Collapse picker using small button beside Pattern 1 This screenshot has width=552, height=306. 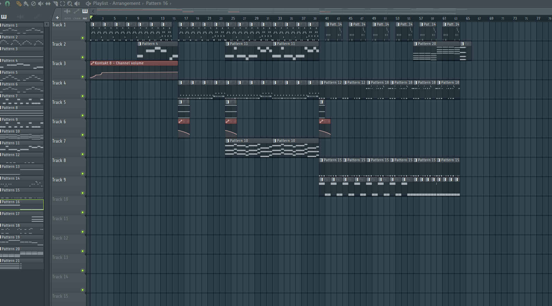point(47,24)
